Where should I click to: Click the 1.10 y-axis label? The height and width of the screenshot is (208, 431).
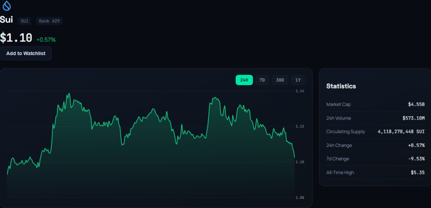coord(300,162)
